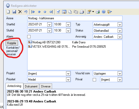Image resolution: width=139 pixels, height=109 pixels.
Task: Open the calendar search magnifier icon
Action: 64,12
